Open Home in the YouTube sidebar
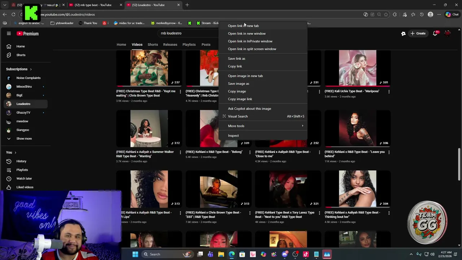The image size is (462, 260). point(25,46)
